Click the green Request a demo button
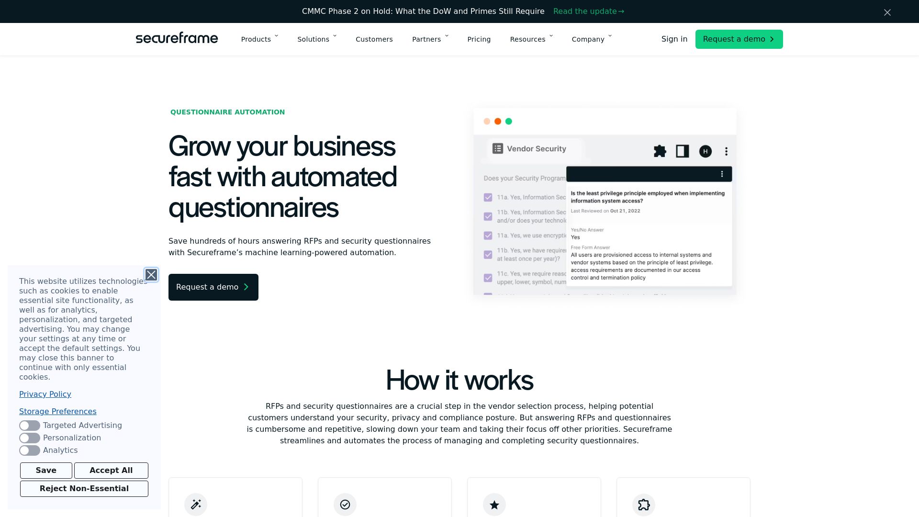Image resolution: width=919 pixels, height=517 pixels. tap(739, 39)
